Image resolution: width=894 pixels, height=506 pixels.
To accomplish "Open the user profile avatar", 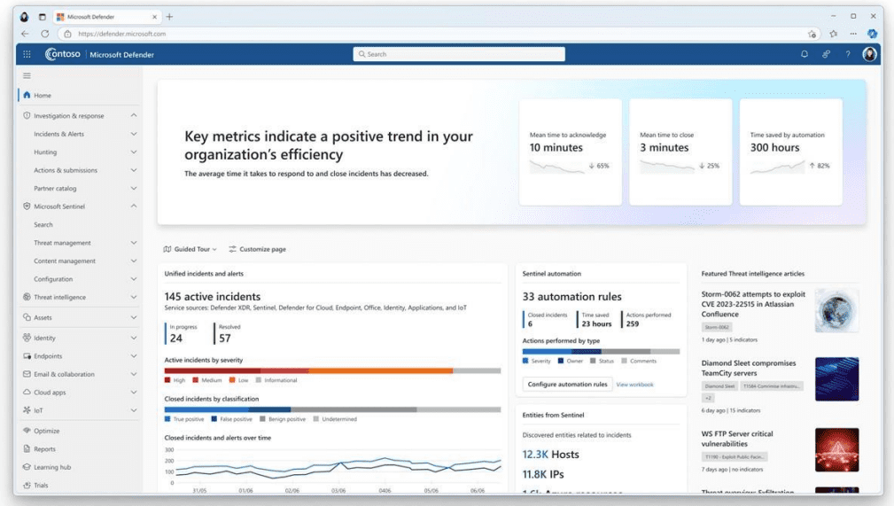I will [869, 54].
